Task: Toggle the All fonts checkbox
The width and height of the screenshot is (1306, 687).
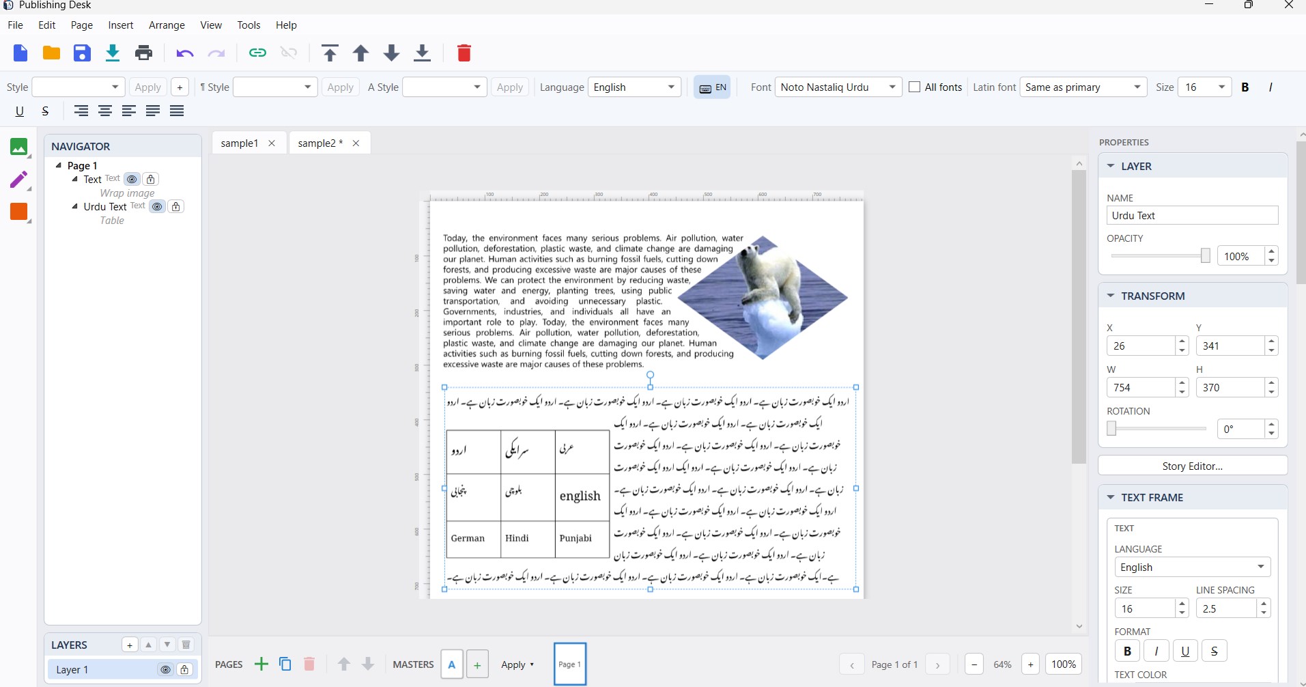Action: point(915,87)
